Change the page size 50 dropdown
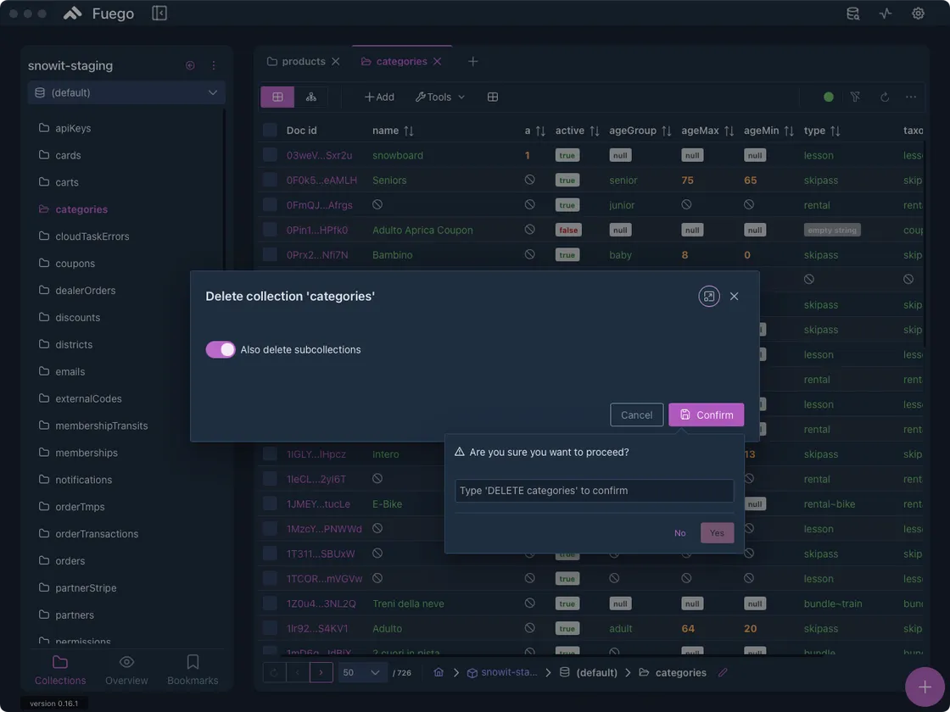The image size is (950, 712). (x=361, y=673)
